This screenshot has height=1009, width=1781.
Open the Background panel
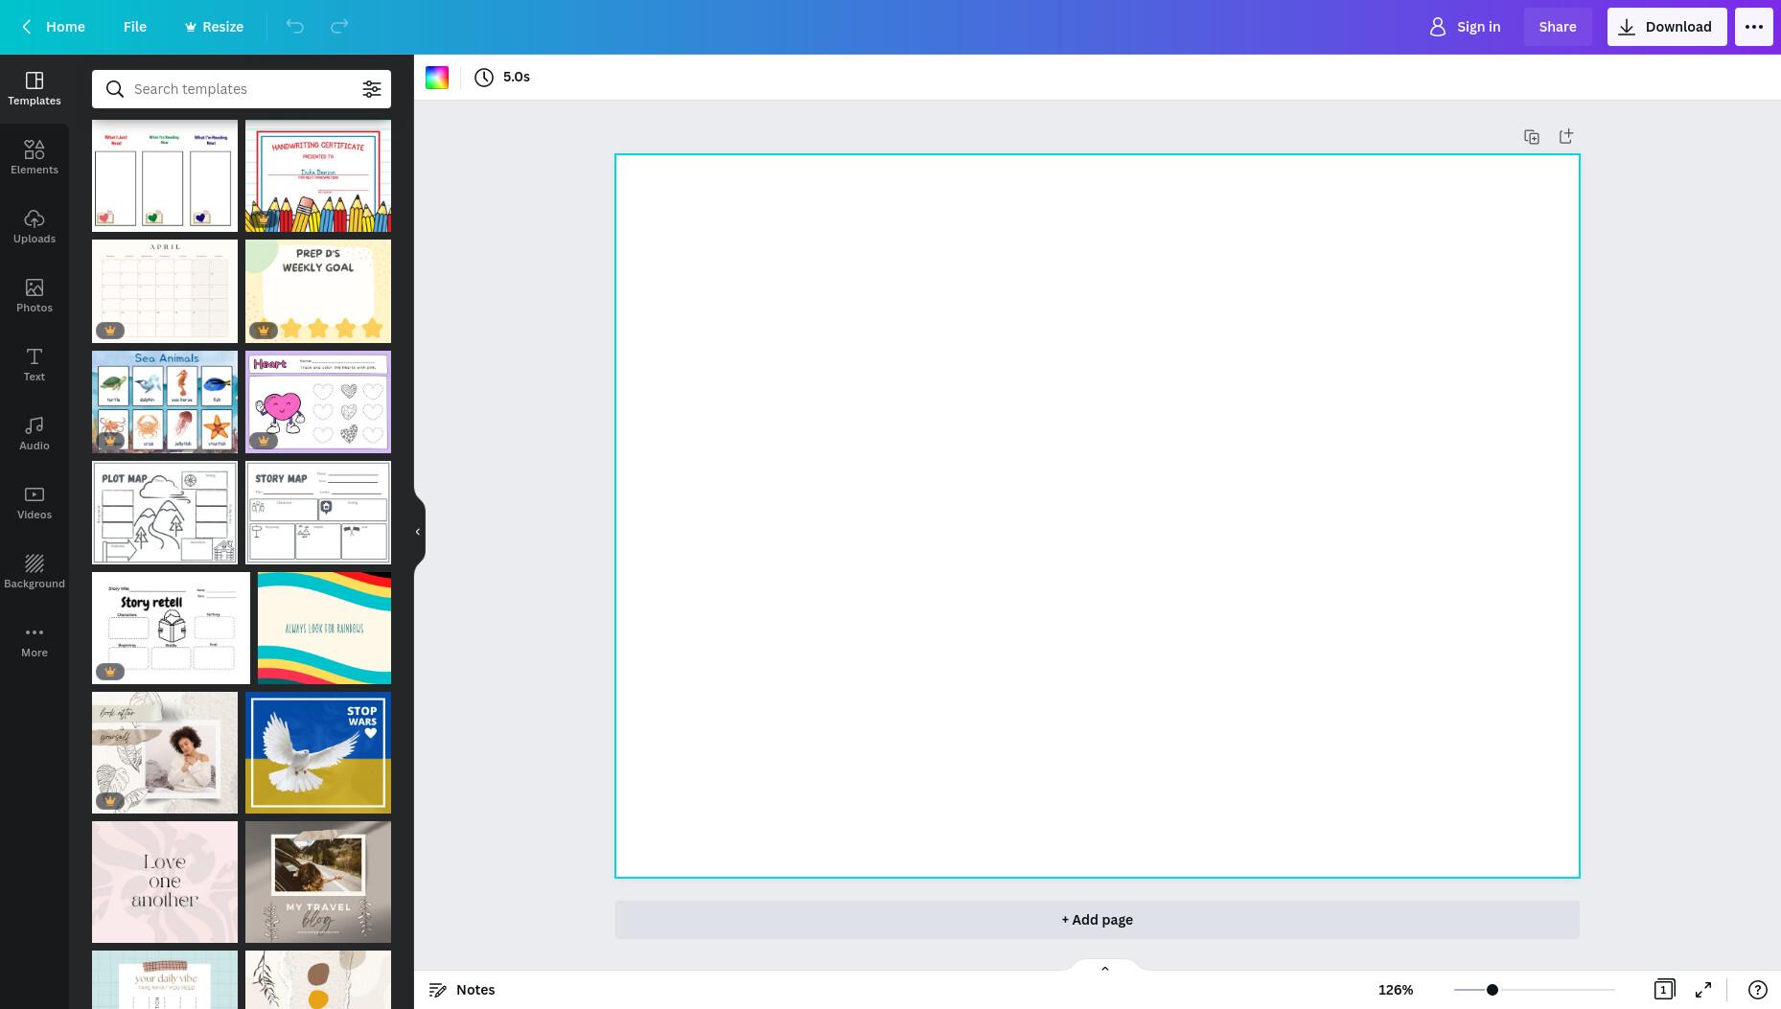tap(35, 571)
